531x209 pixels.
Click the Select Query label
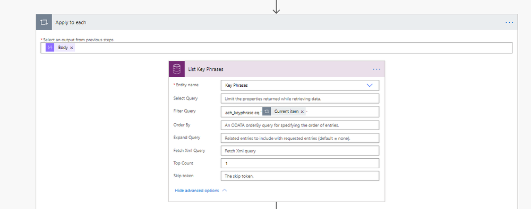click(x=185, y=98)
